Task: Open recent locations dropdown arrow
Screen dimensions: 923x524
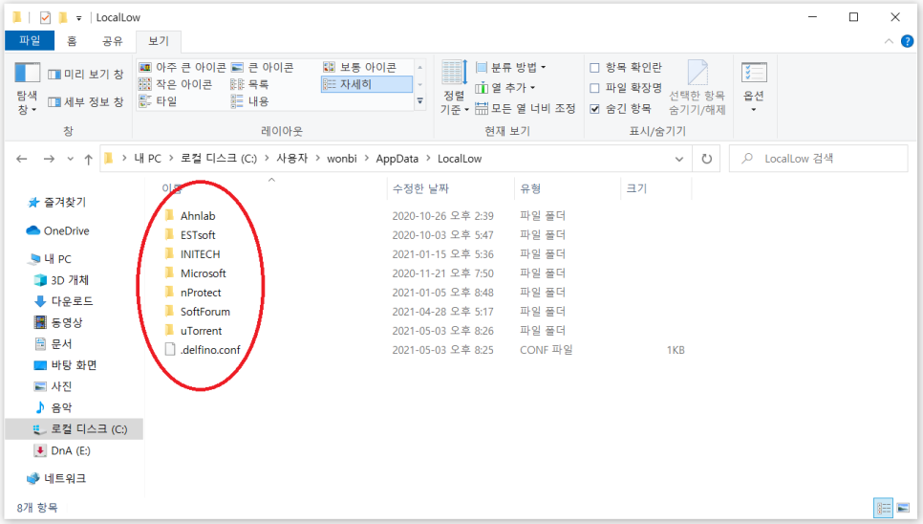Action: tap(70, 159)
